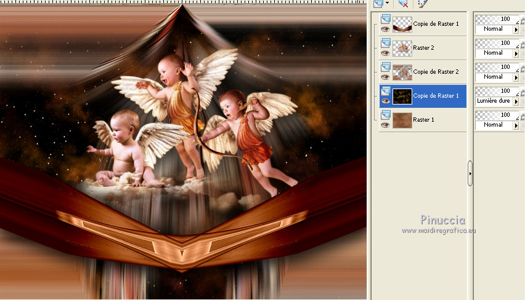Click the layer type icon of Raster 1

[x=386, y=114]
